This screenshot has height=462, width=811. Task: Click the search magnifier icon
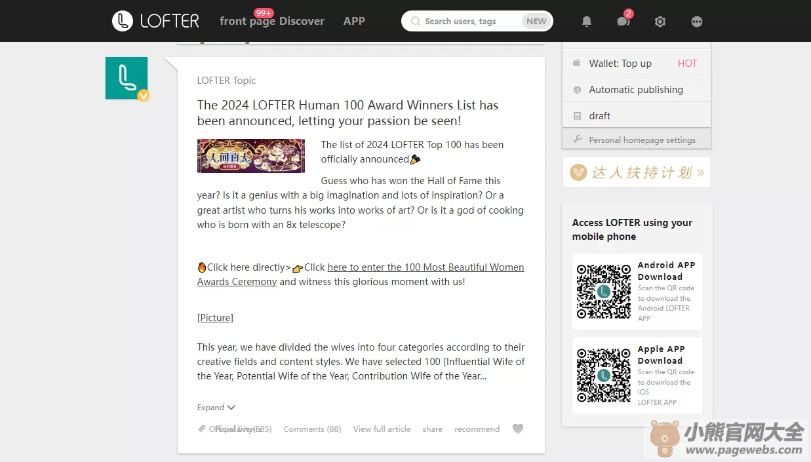click(x=415, y=21)
